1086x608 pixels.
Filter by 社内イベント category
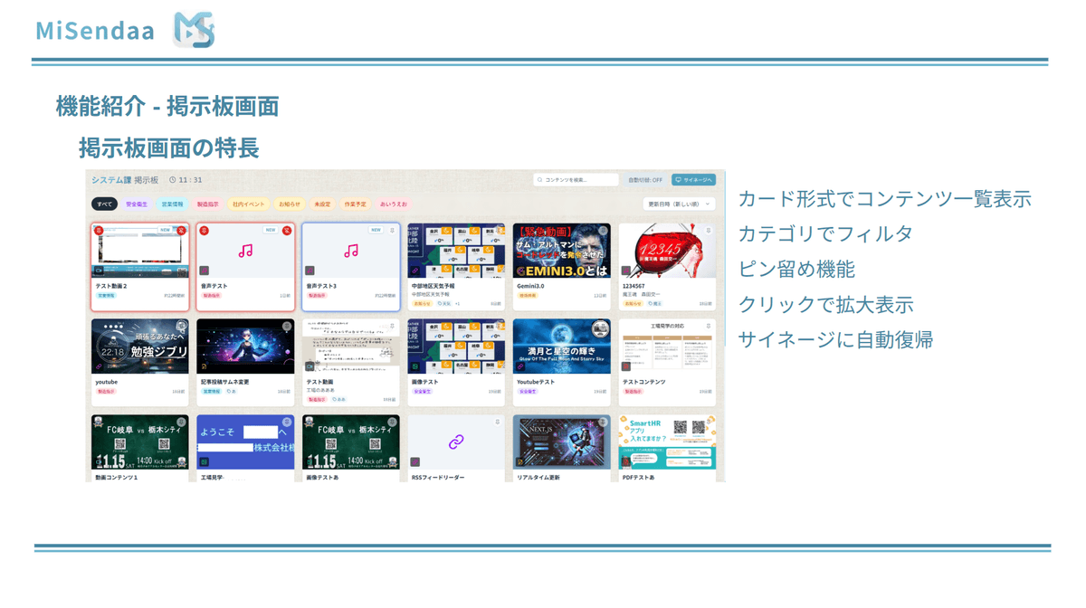(248, 204)
